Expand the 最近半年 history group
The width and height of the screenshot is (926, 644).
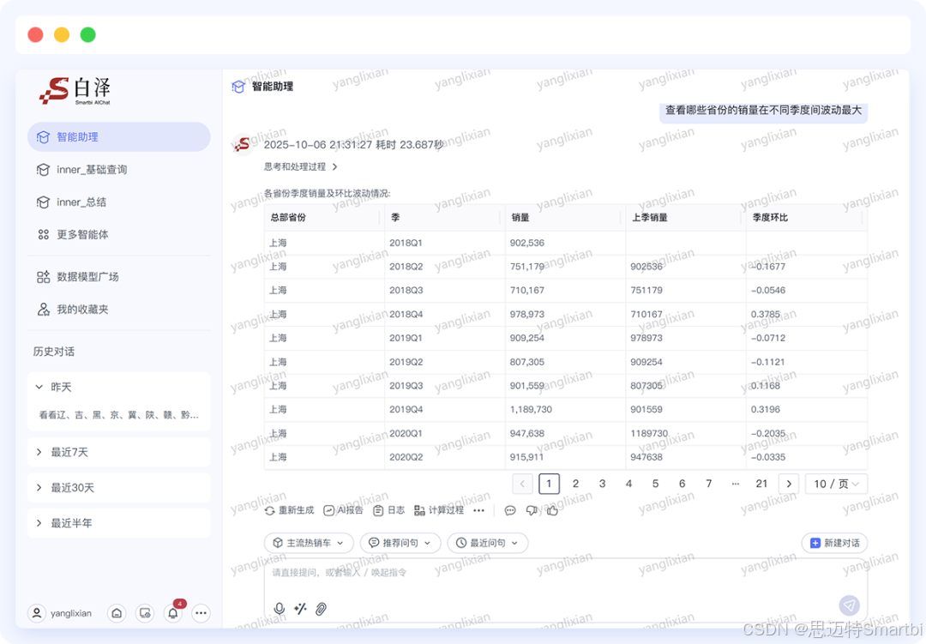(118, 523)
